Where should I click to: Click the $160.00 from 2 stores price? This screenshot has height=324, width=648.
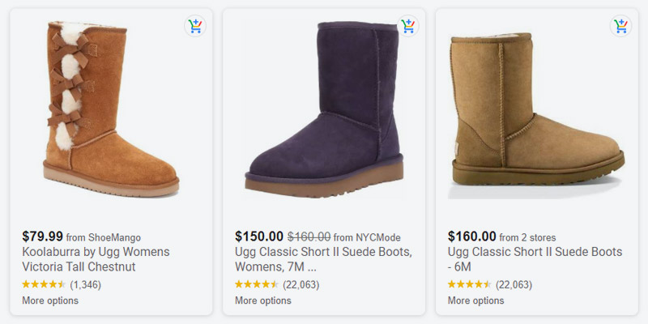click(472, 237)
